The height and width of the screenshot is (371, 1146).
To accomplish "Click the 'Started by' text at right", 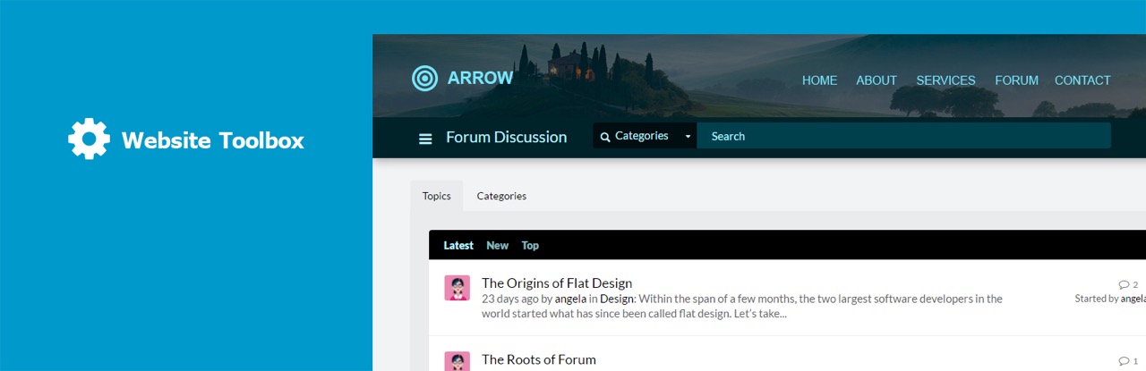I will [x=1097, y=299].
